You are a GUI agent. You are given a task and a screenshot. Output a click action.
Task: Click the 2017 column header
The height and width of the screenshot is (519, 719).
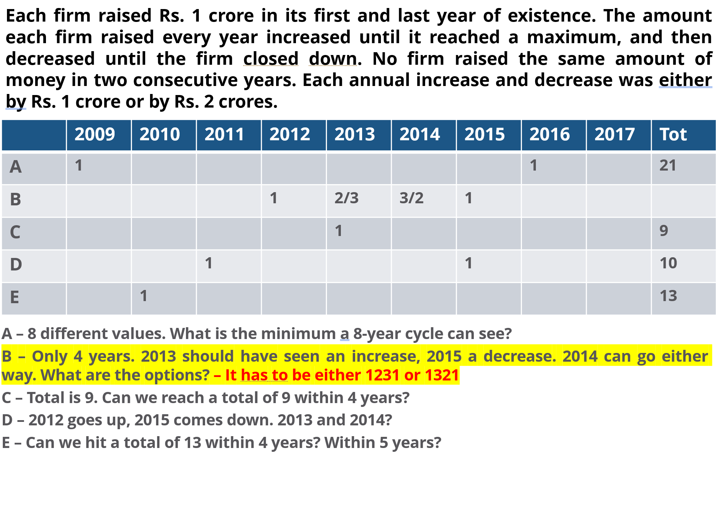tap(619, 135)
